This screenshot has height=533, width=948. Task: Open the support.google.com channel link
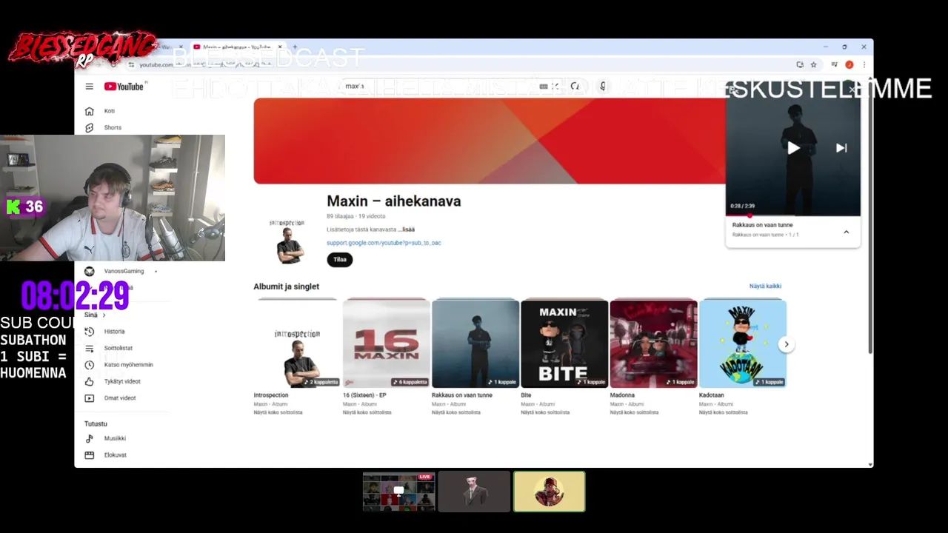click(384, 243)
